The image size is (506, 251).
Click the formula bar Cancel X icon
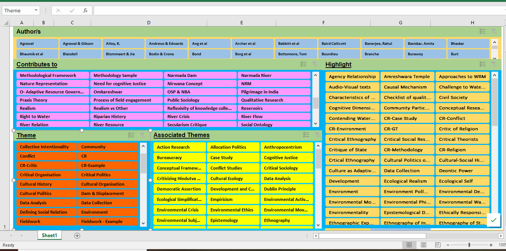click(x=58, y=11)
